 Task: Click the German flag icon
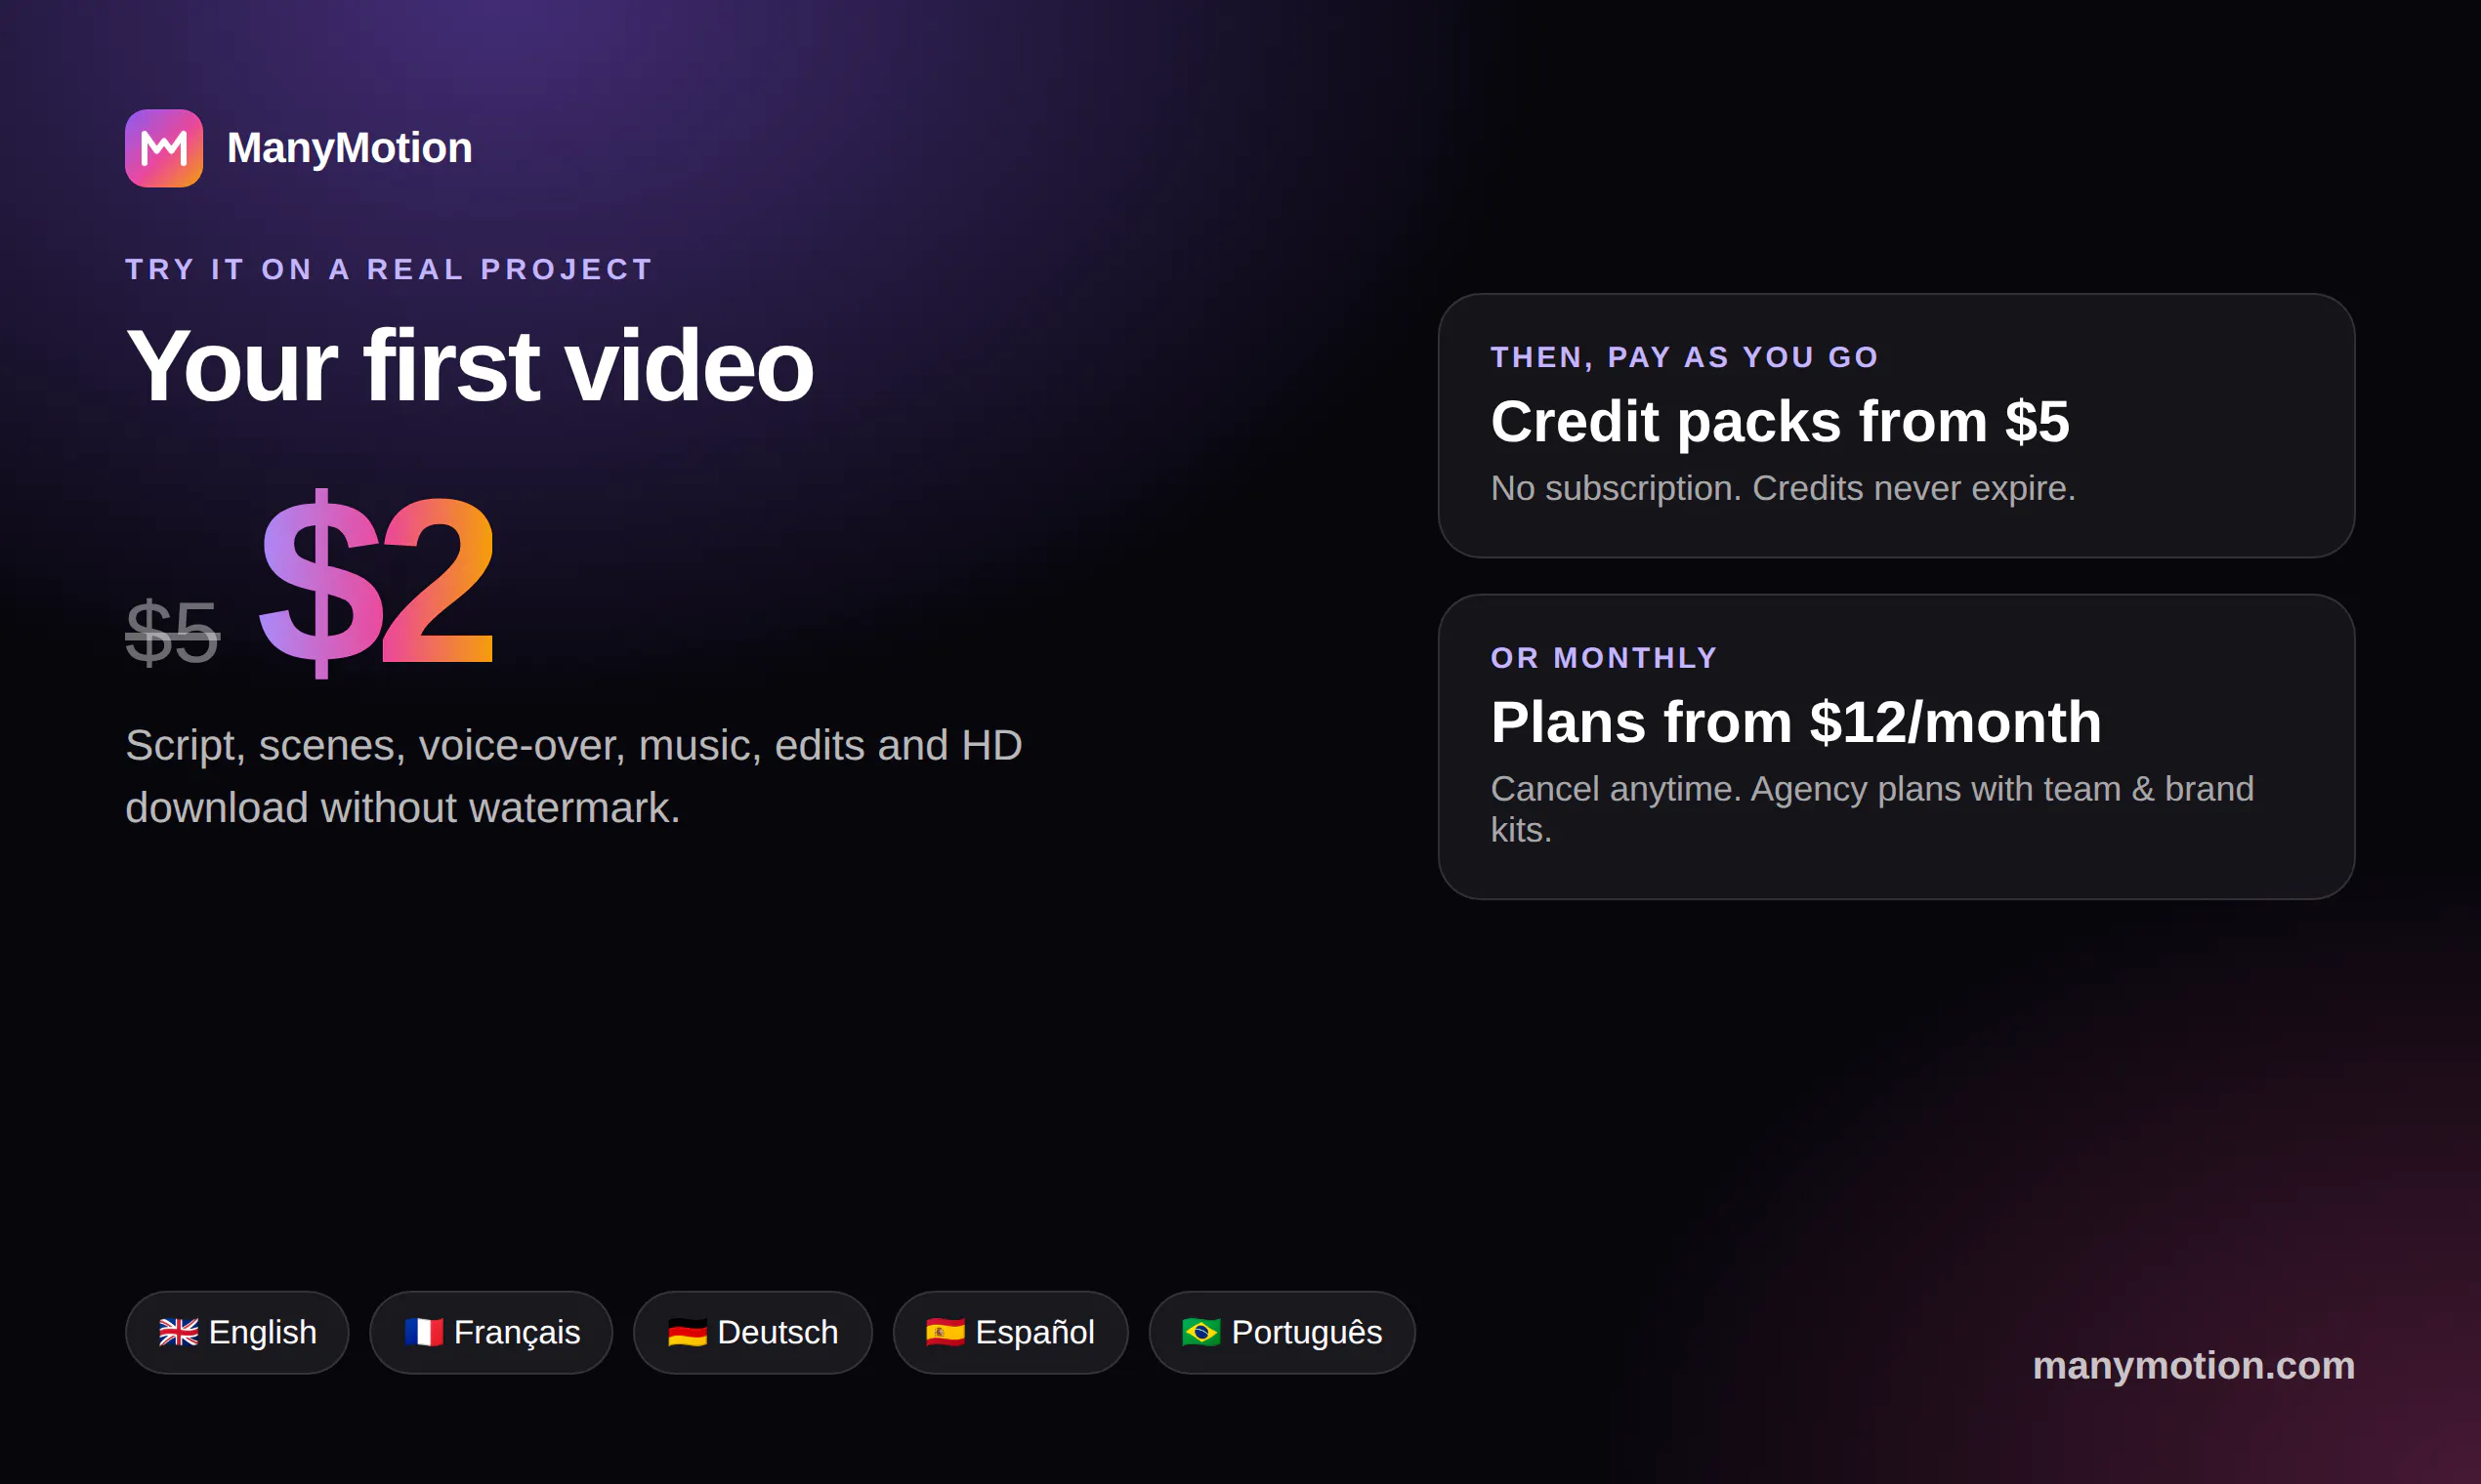(x=688, y=1332)
